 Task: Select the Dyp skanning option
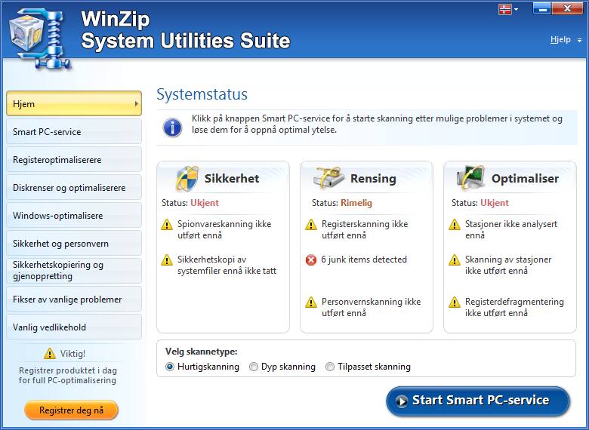pyautogui.click(x=254, y=367)
